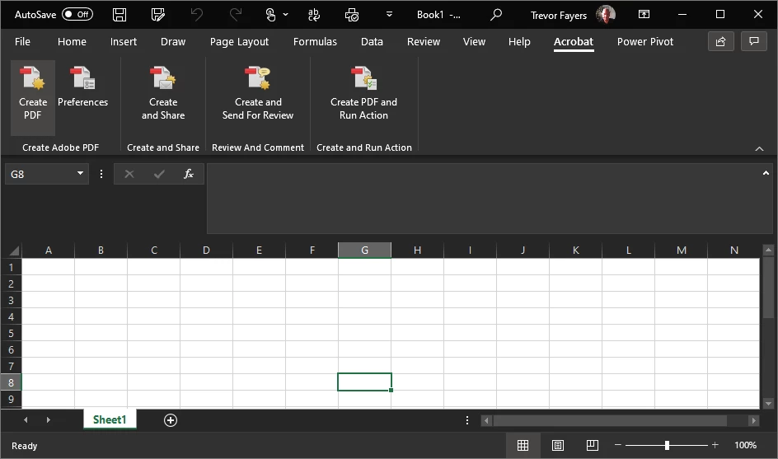
Task: Undo the last action
Action: pyautogui.click(x=196, y=15)
